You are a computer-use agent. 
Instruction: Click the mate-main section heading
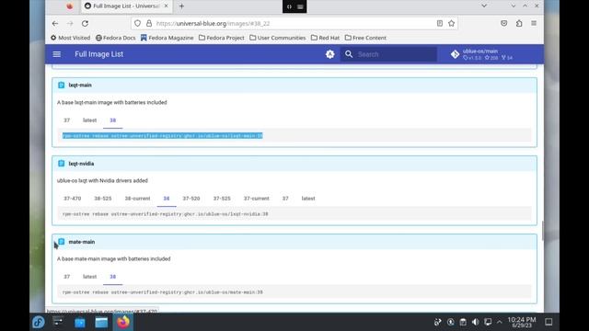coord(82,242)
